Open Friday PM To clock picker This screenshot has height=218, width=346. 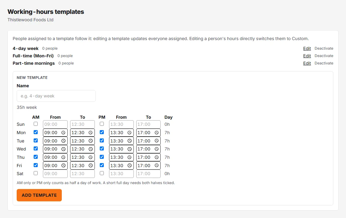pos(156,165)
